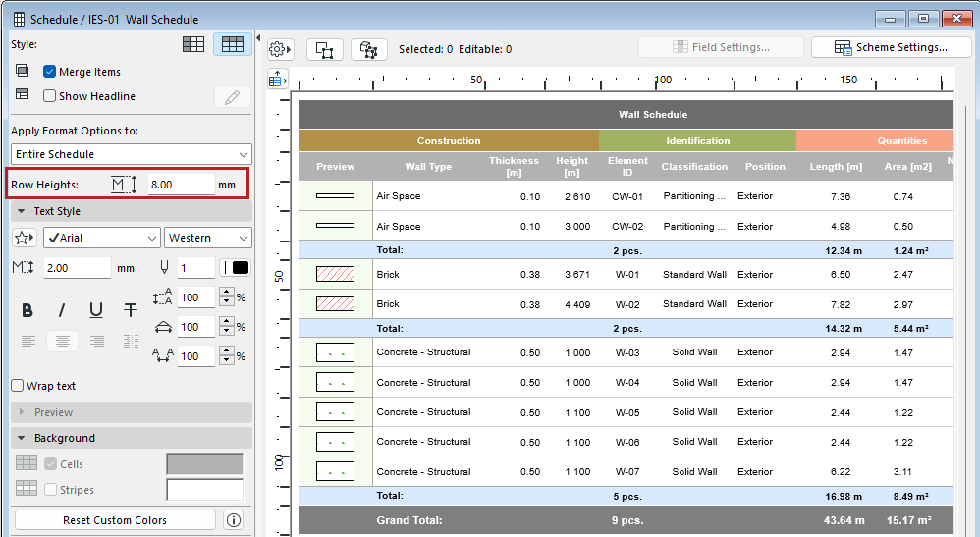Click the Row Heights value field
Image resolution: width=980 pixels, height=537 pixels.
pos(181,185)
